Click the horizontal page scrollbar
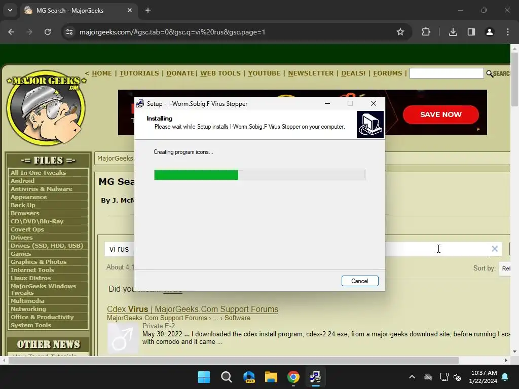Image resolution: width=519 pixels, height=389 pixels. click(x=233, y=360)
